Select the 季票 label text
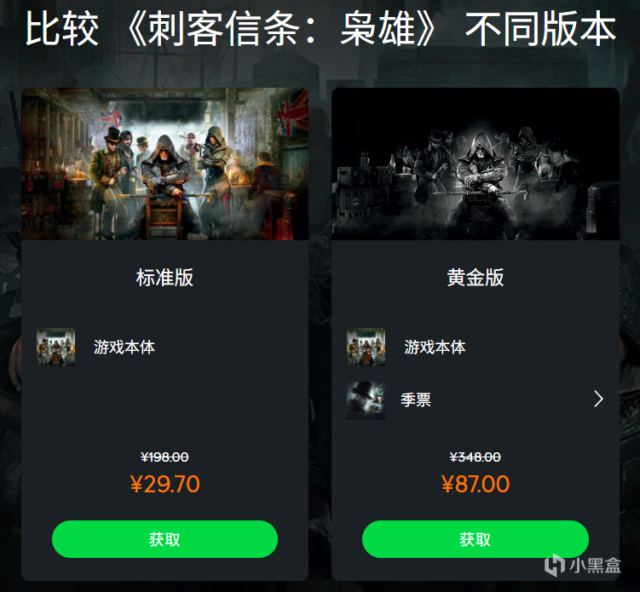This screenshot has width=640, height=592. pos(416,399)
